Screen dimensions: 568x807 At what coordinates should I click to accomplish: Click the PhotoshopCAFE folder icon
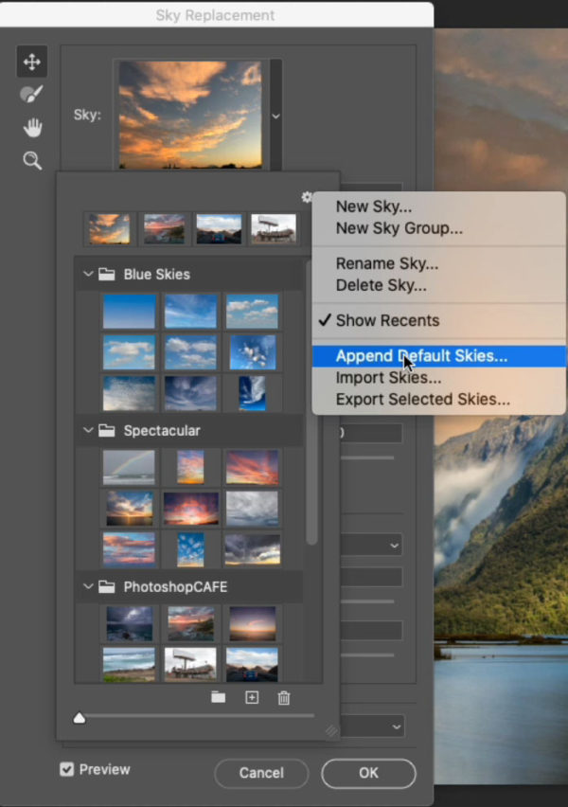click(106, 586)
